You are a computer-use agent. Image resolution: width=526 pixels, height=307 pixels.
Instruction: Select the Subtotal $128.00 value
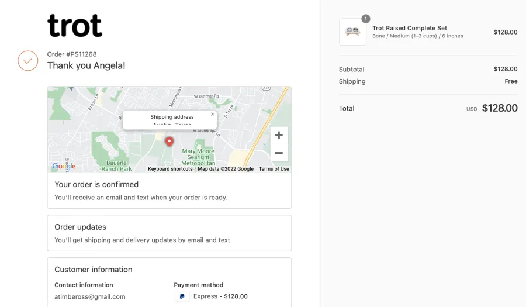tap(506, 69)
